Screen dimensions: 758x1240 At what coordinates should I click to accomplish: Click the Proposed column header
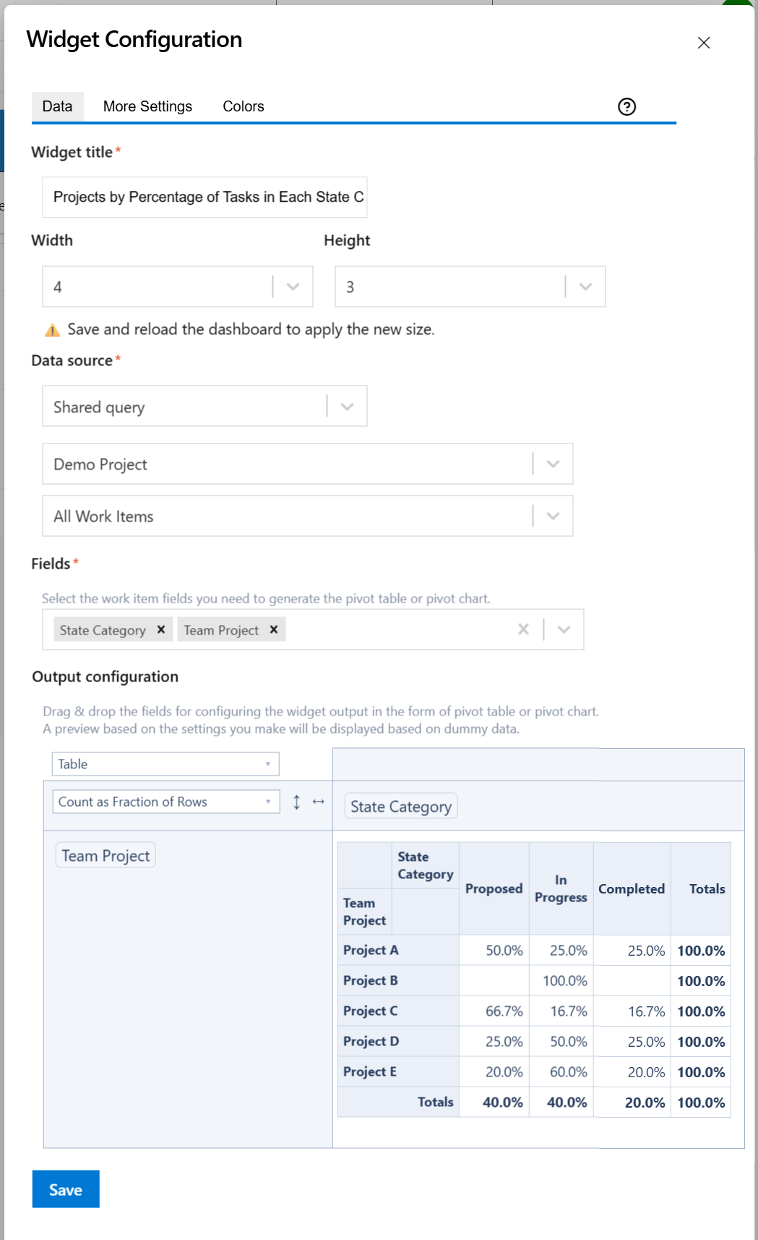[494, 888]
